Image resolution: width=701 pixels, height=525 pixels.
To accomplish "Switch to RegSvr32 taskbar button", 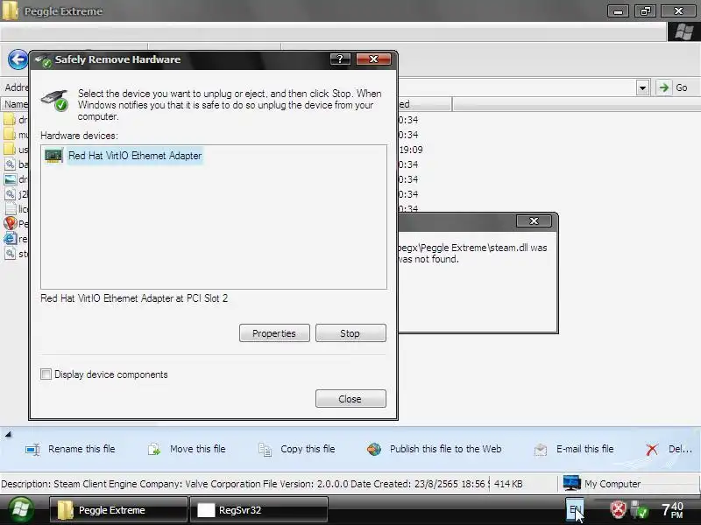I will (259, 510).
